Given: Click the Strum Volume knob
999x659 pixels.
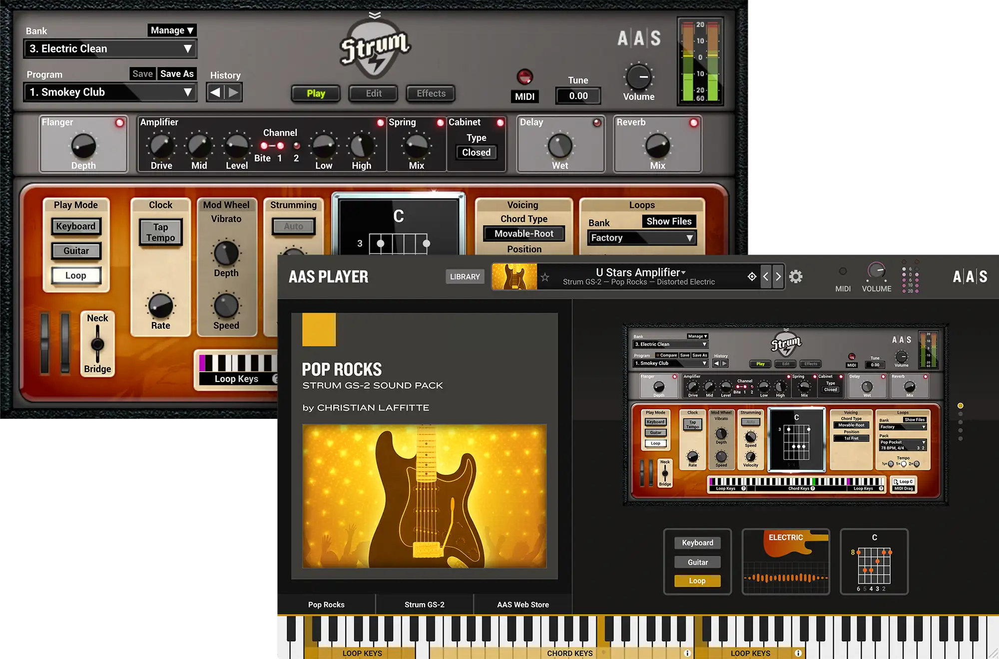Looking at the screenshot, I should tap(638, 77).
